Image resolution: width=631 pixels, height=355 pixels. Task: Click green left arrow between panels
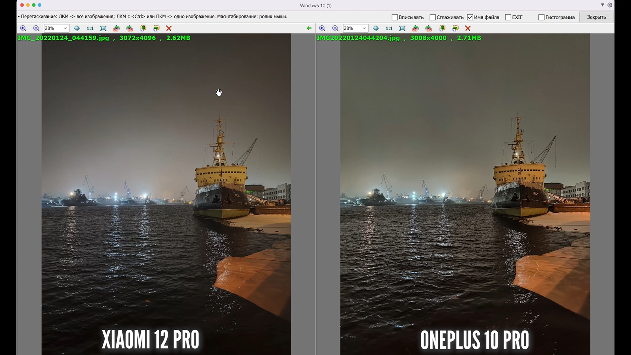[x=309, y=28]
